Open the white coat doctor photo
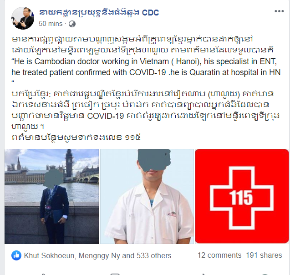Screen dimensions: 290x275 pyautogui.click(x=147, y=196)
